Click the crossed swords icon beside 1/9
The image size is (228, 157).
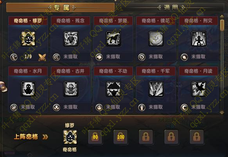point(42,57)
